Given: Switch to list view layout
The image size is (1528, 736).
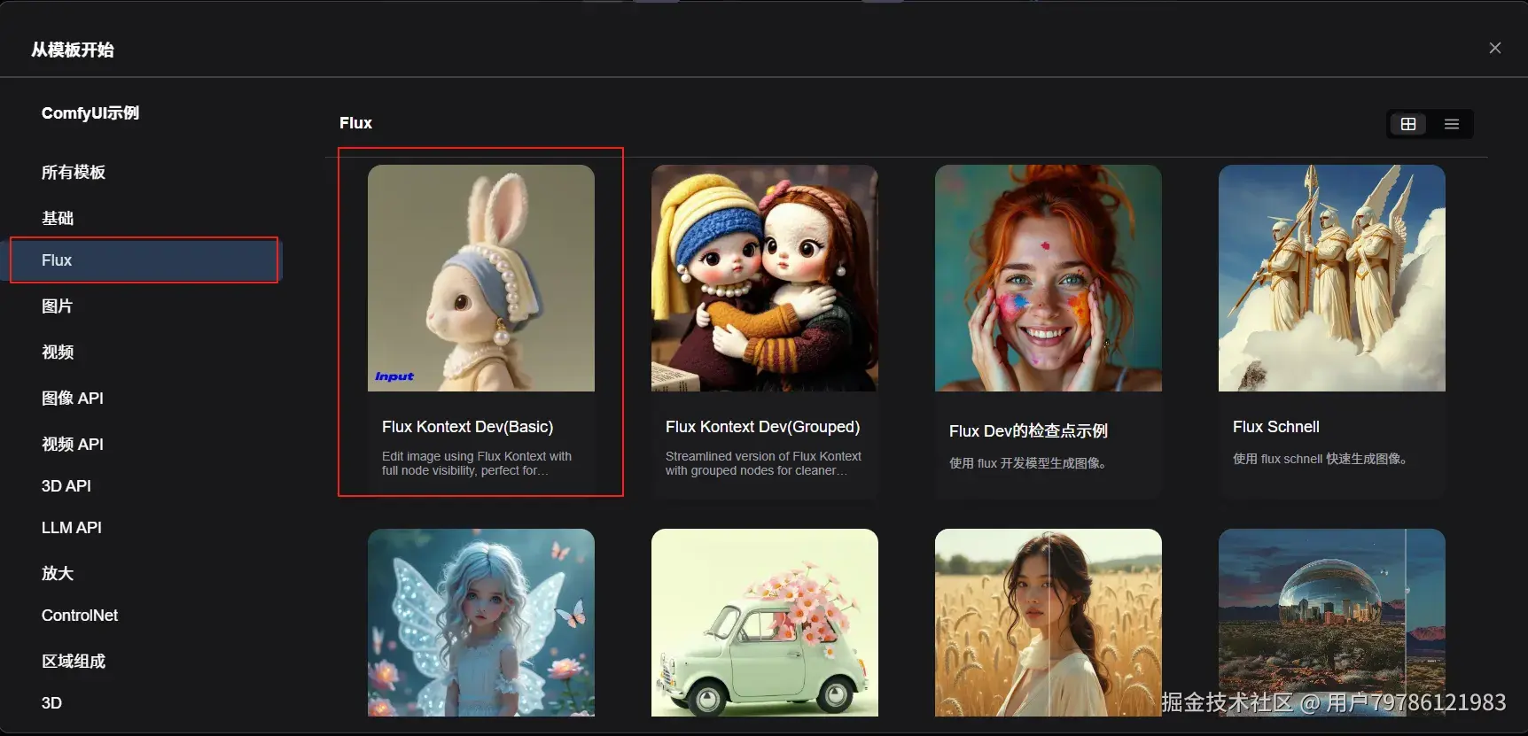Looking at the screenshot, I should point(1452,124).
